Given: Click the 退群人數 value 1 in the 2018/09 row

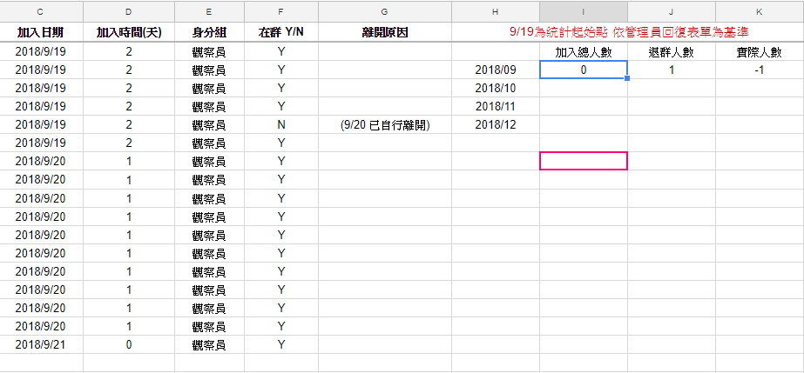Looking at the screenshot, I should (672, 70).
